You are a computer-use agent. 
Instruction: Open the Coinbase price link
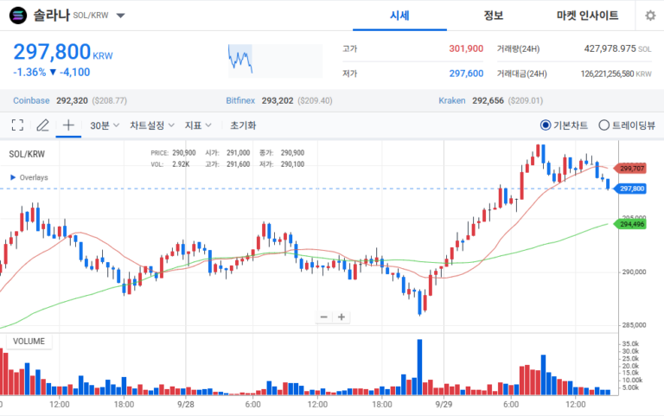[x=31, y=100]
